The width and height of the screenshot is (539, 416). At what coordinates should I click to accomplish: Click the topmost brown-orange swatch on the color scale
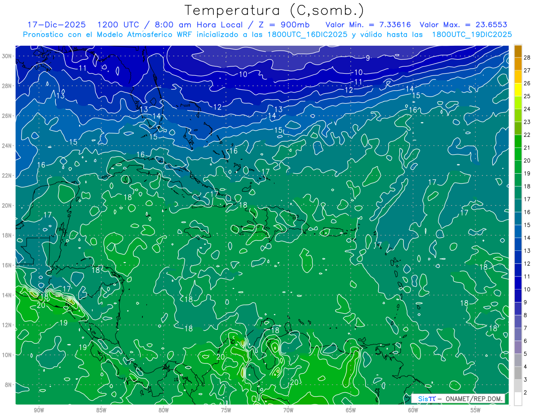tap(518, 51)
